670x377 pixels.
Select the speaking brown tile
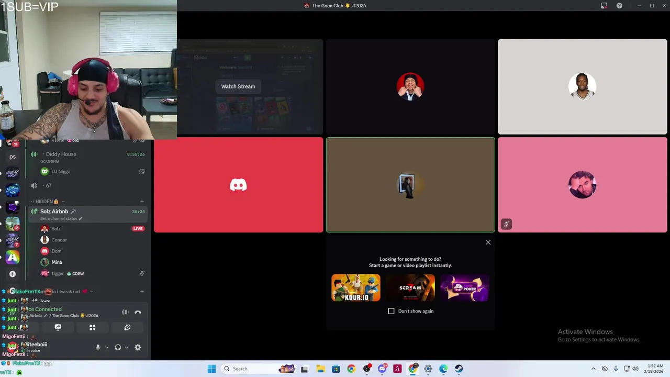coord(410,185)
